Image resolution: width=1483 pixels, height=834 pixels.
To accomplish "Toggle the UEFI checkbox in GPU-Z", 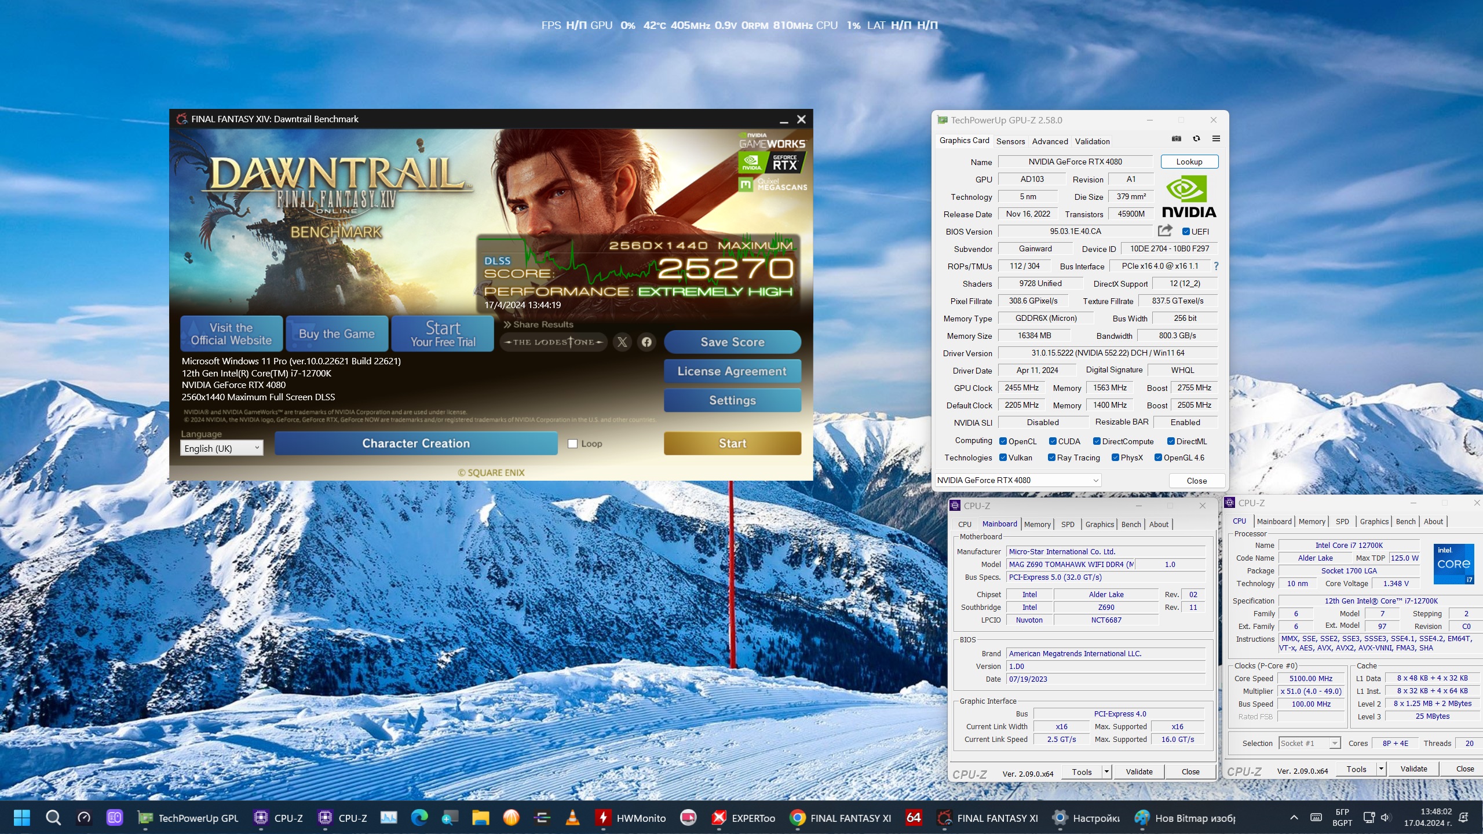I will click(x=1186, y=232).
